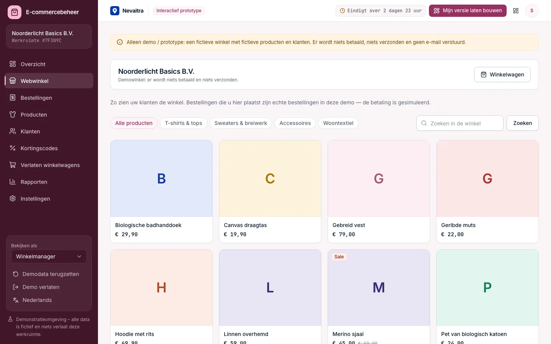Click the Klanten people icon
551x344 pixels.
coord(13,131)
